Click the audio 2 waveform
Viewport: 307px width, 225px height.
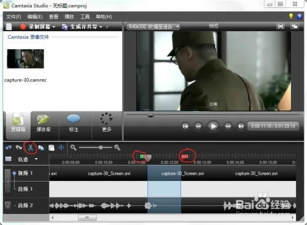[x=173, y=205]
